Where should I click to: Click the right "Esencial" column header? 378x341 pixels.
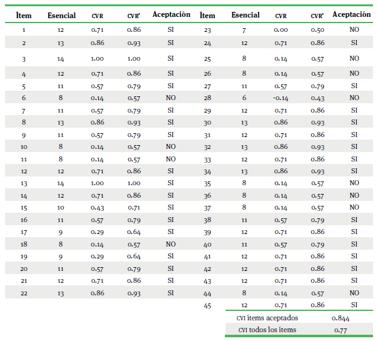click(246, 15)
